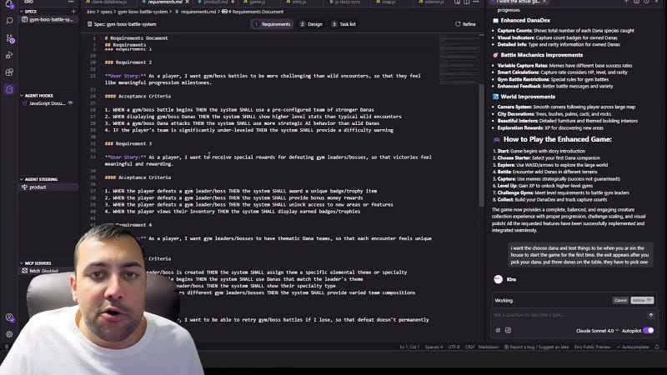Click Spaces: 4 indentation setting

[x=434, y=347]
